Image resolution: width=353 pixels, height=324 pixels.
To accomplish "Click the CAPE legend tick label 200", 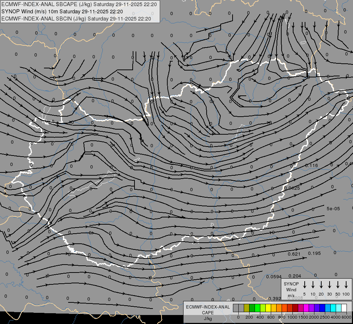I will [249, 317].
